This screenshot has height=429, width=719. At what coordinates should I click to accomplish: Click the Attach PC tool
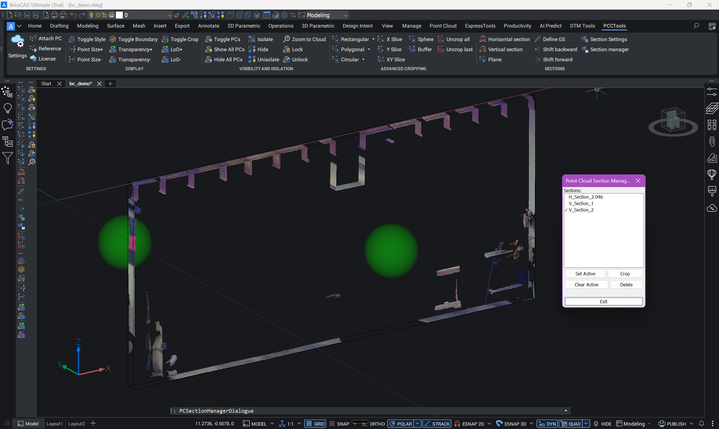46,39
